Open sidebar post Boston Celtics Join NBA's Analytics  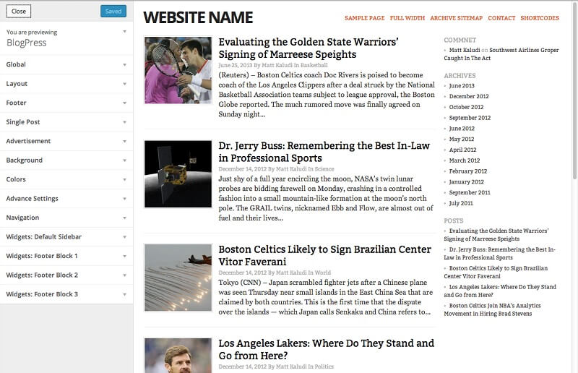click(x=492, y=310)
